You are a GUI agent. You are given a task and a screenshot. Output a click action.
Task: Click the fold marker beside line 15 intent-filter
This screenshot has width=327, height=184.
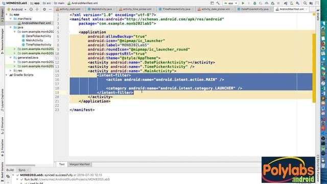click(68, 75)
